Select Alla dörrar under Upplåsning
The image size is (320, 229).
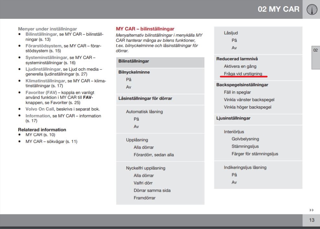(x=144, y=147)
